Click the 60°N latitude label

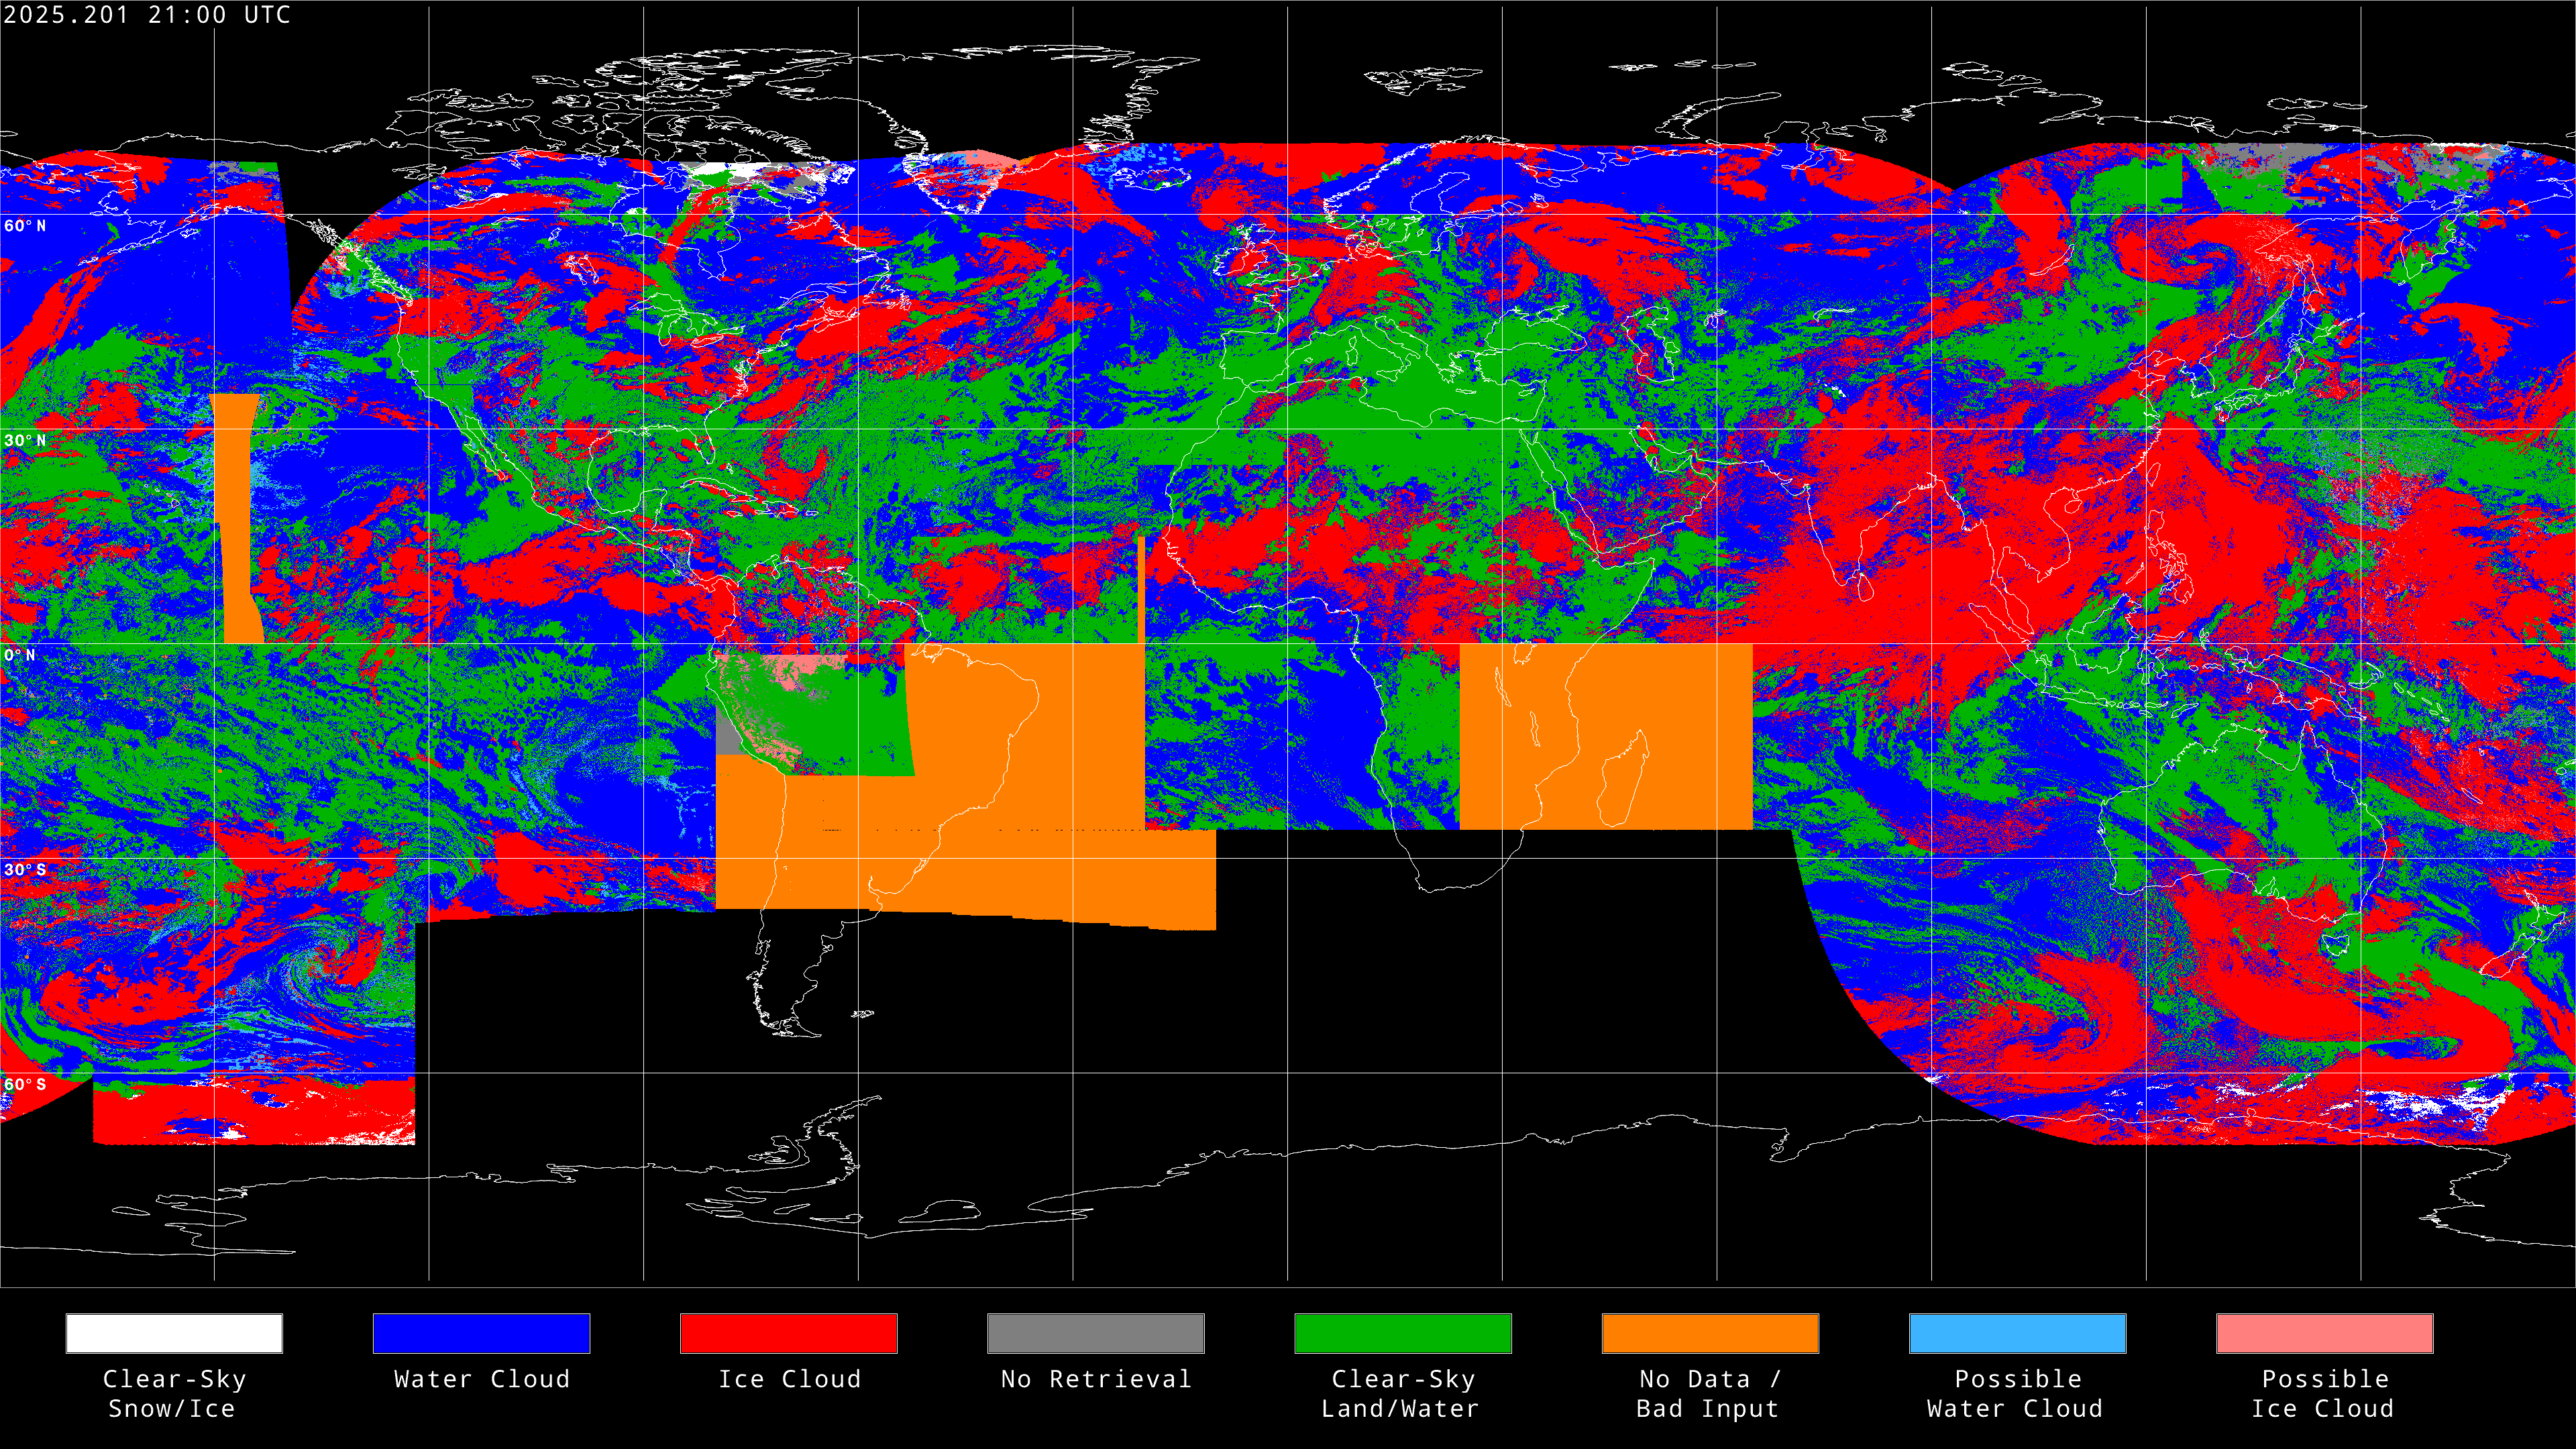(x=25, y=226)
